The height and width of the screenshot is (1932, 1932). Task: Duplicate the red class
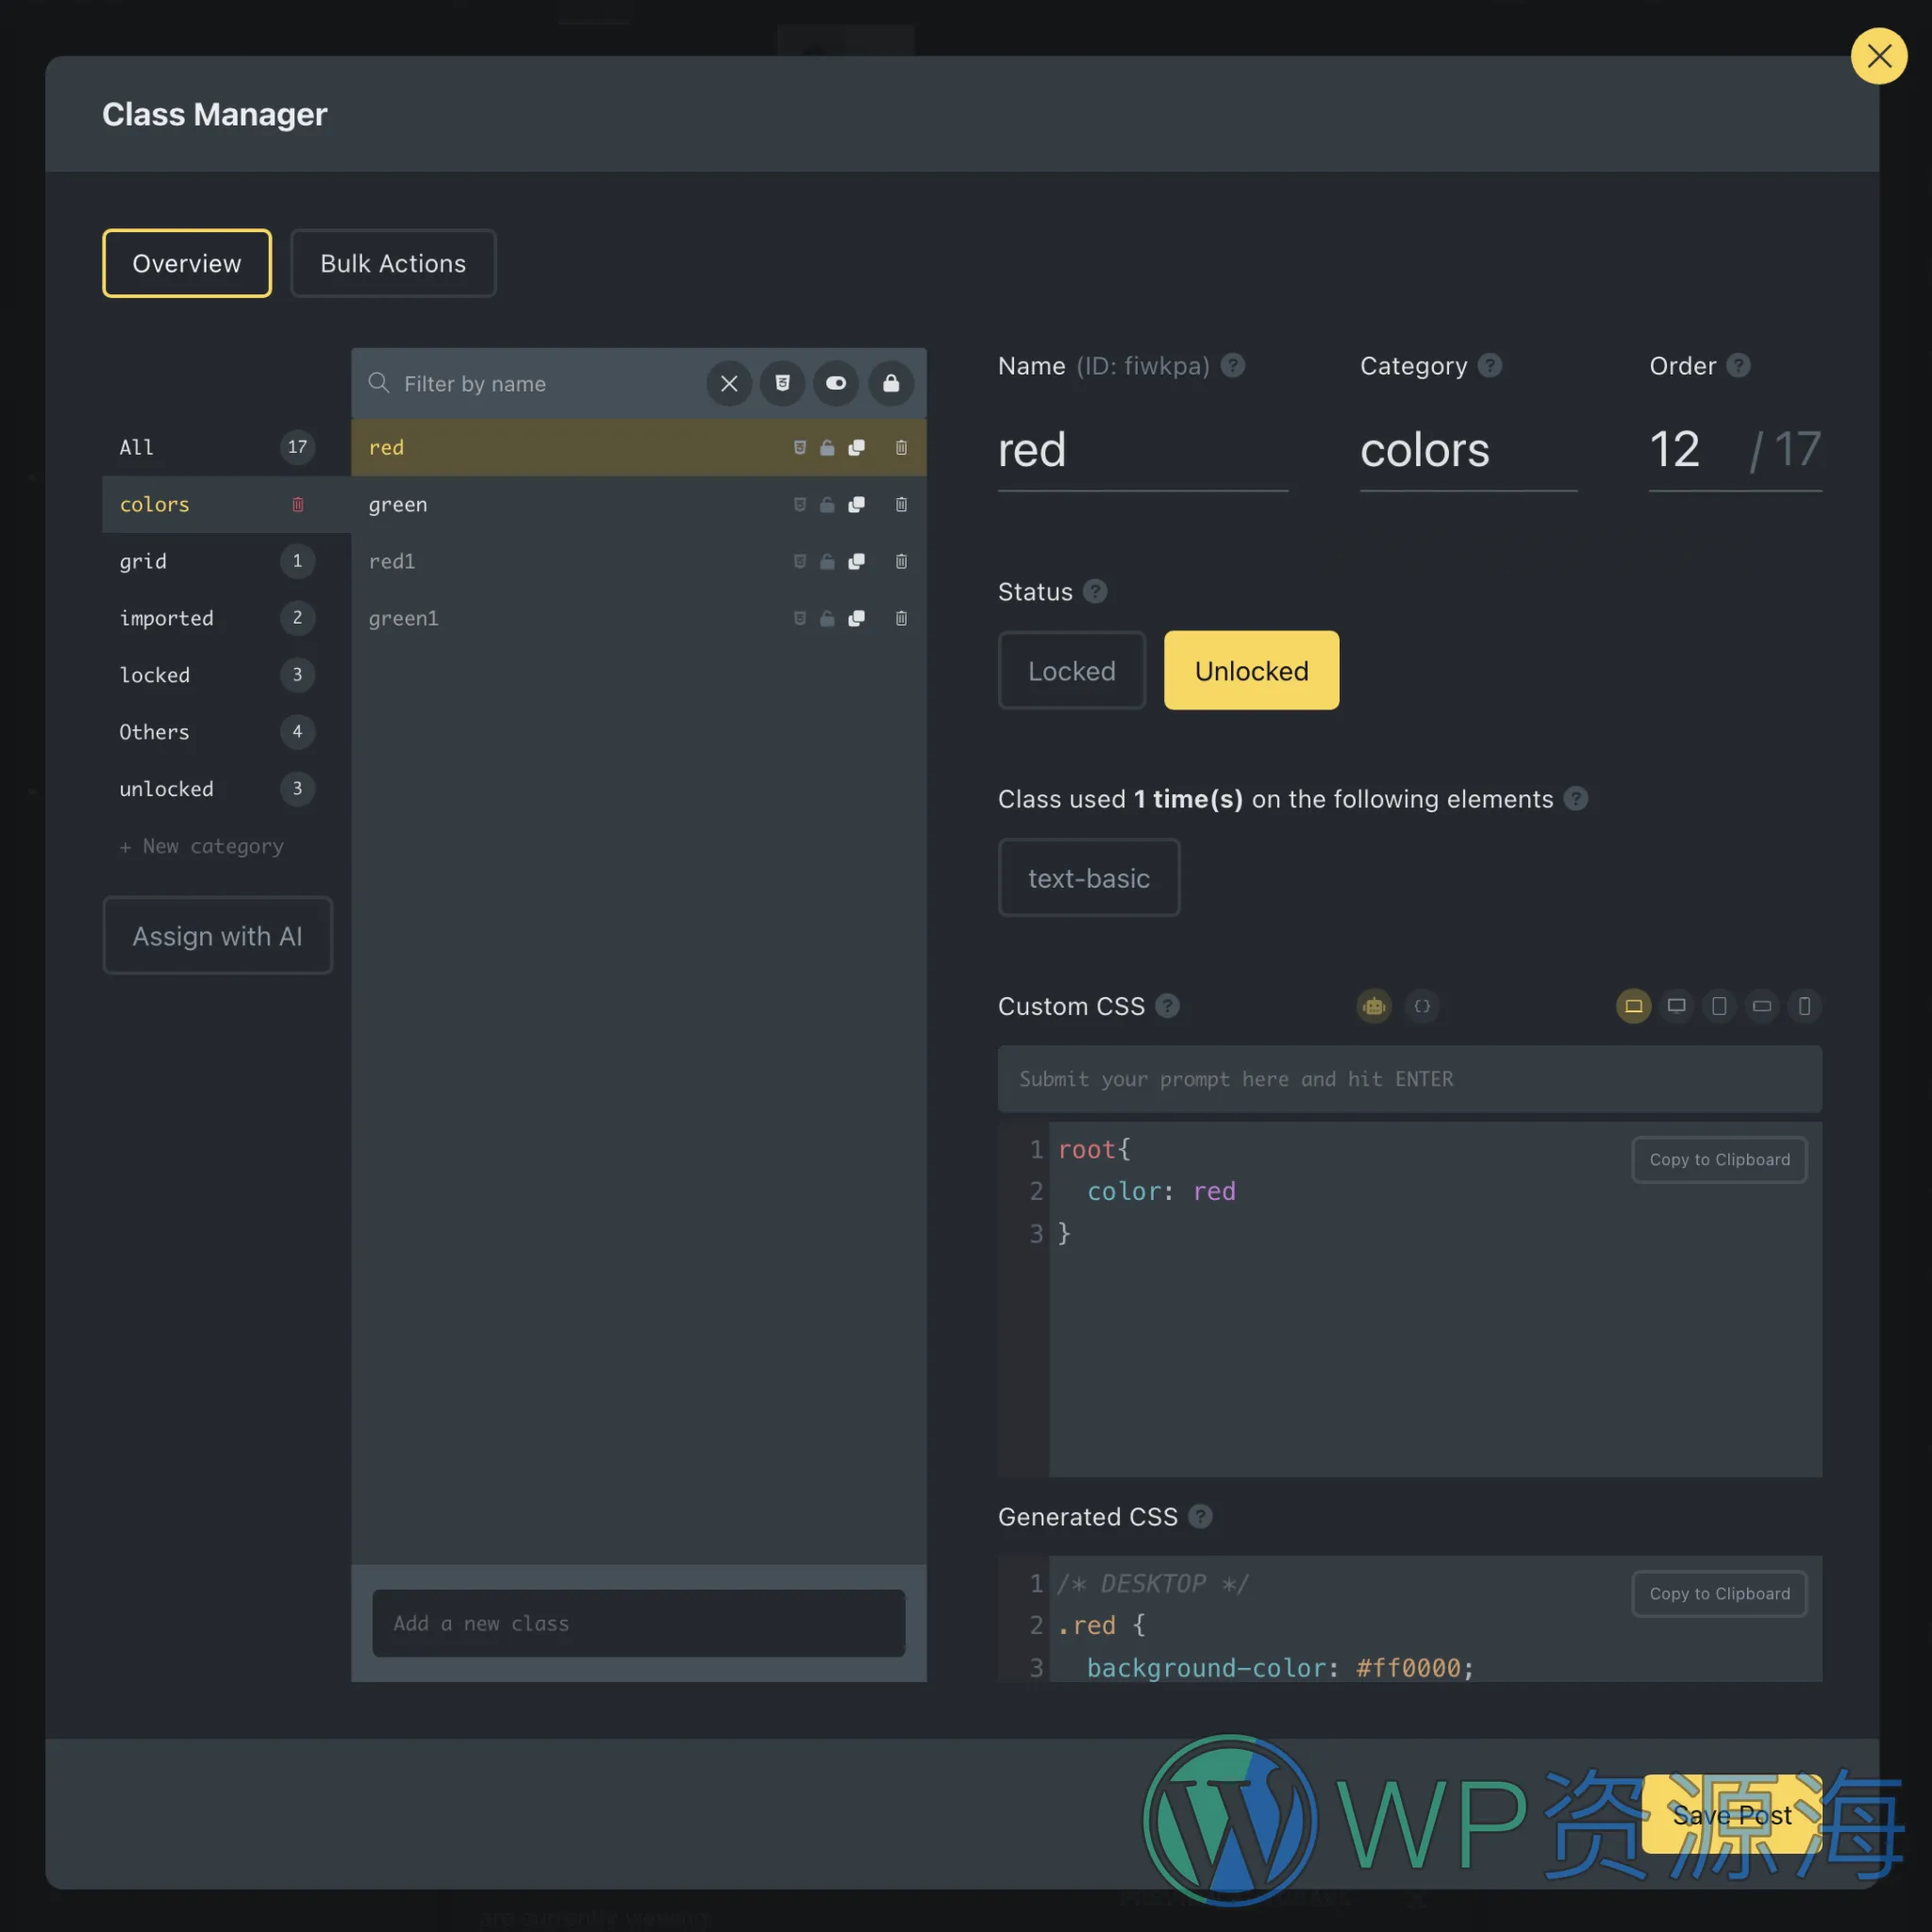coord(856,447)
